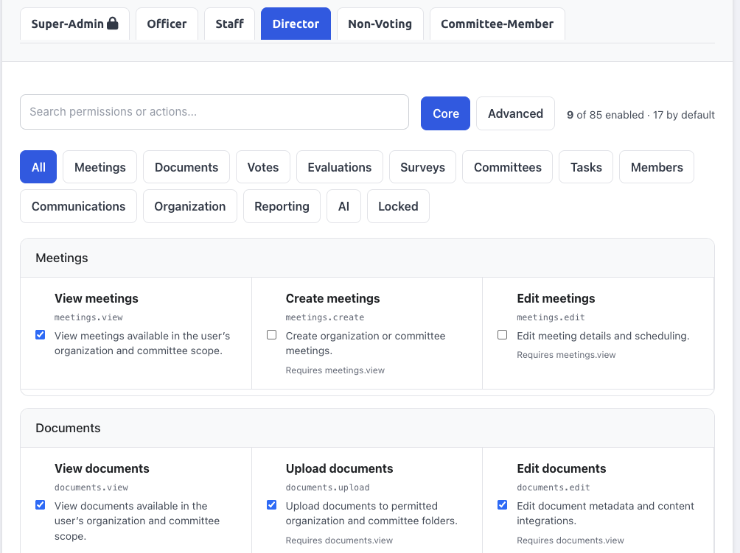The width and height of the screenshot is (740, 553).
Task: Filter by the Tasks category
Action: click(586, 167)
